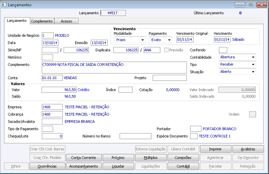Click the Liquidar button
Viewport: 269px width, 174px height.
pyautogui.click(x=118, y=166)
